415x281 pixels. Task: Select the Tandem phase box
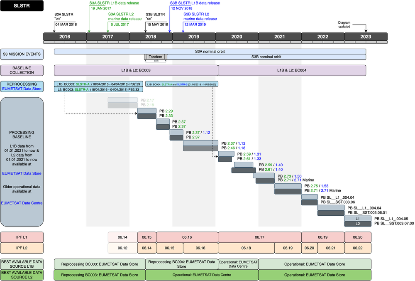[x=155, y=57]
